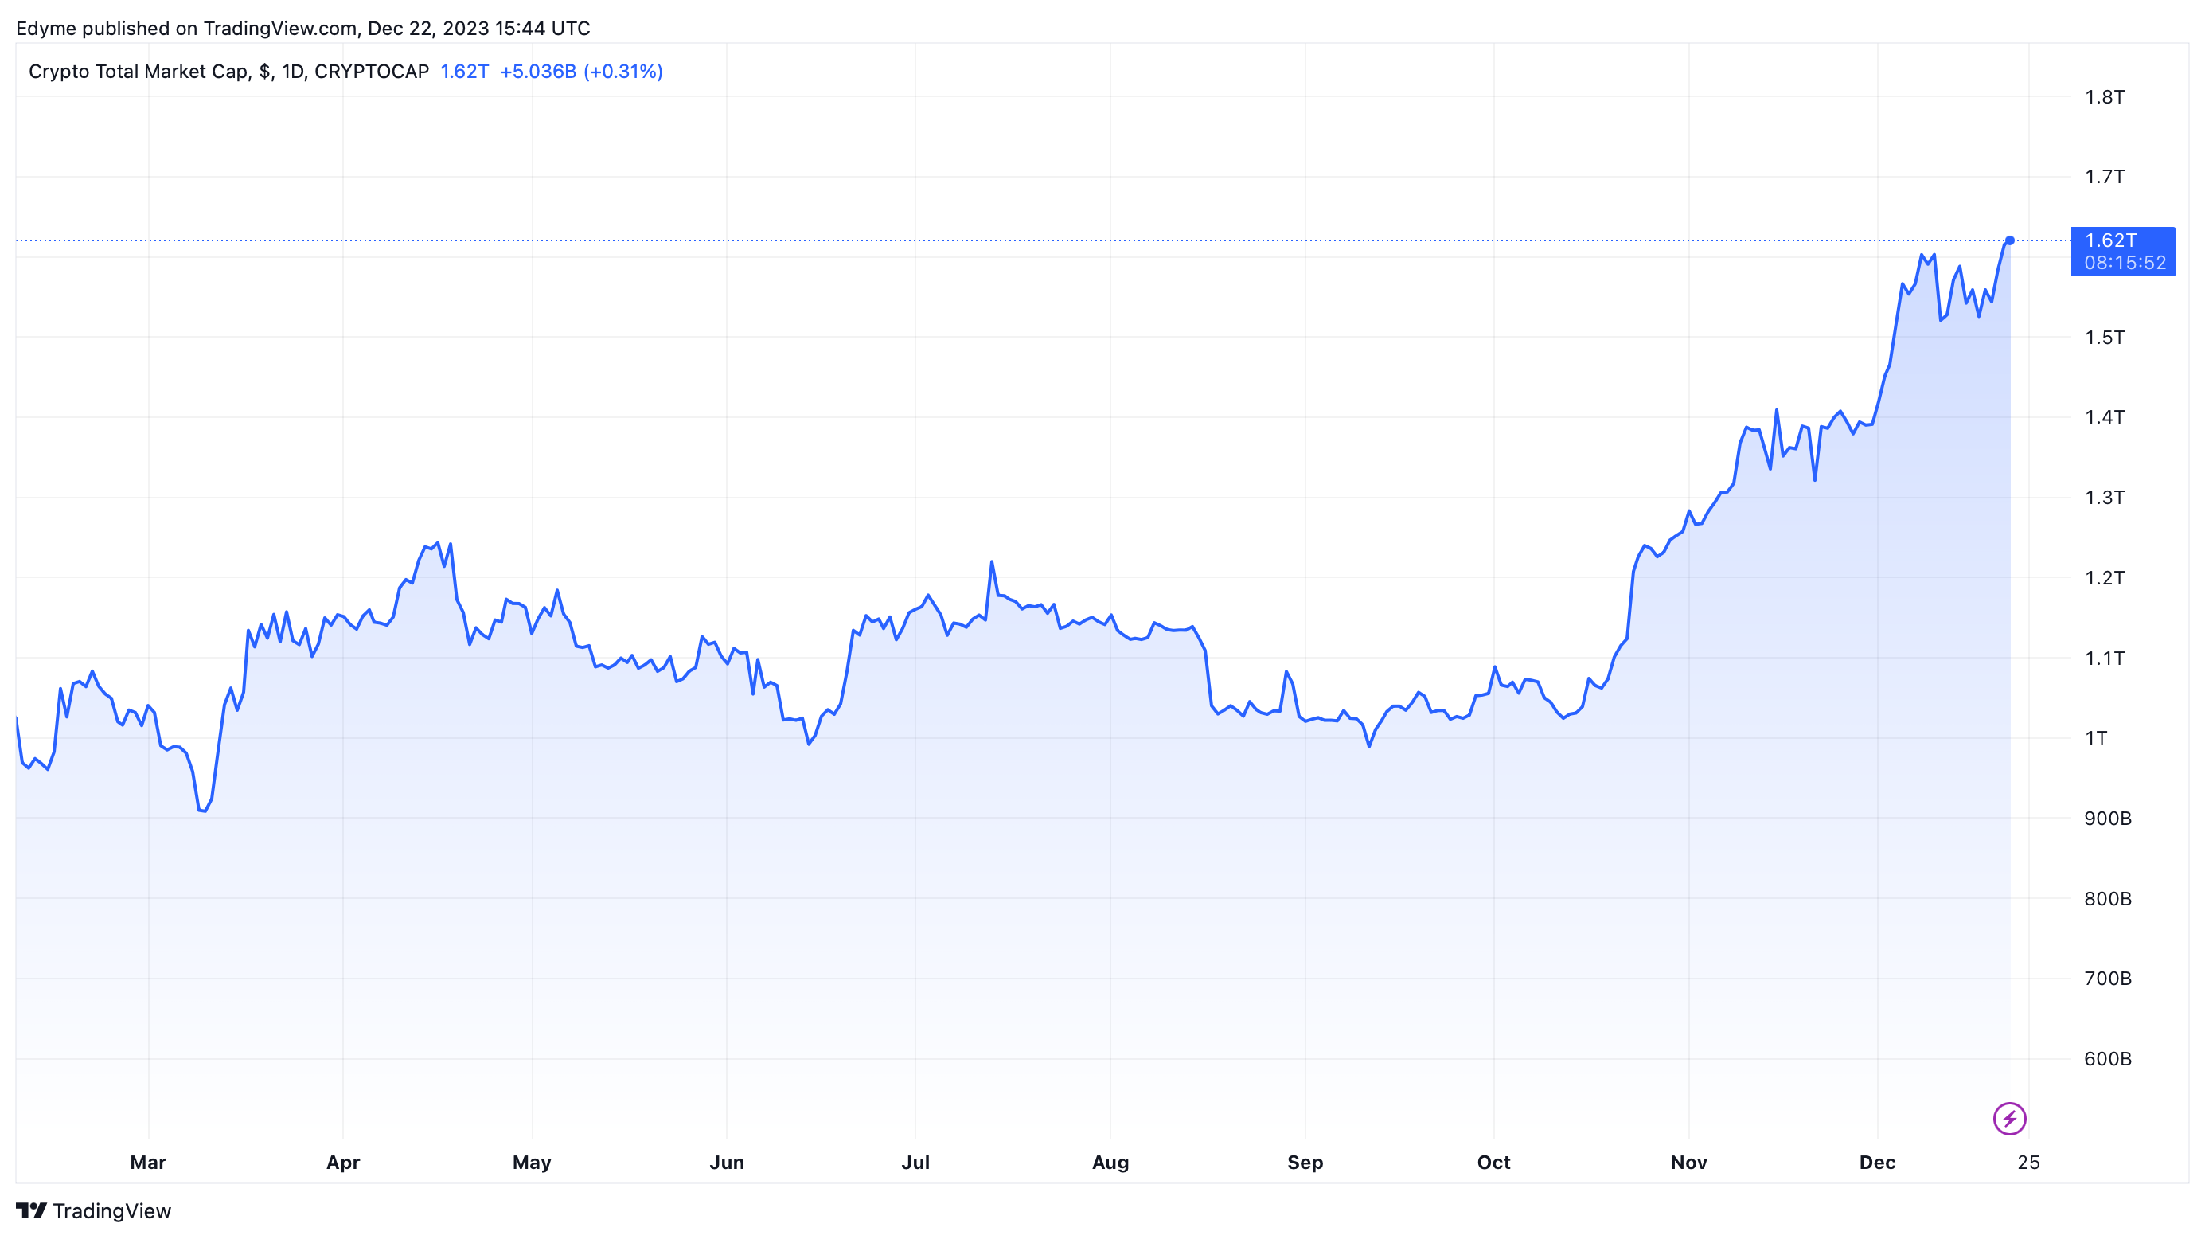Click the Jul label on time axis
The height and width of the screenshot is (1239, 2205).
coord(915,1162)
